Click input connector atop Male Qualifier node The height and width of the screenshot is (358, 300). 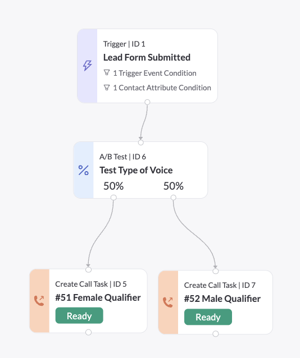pyautogui.click(x=216, y=271)
